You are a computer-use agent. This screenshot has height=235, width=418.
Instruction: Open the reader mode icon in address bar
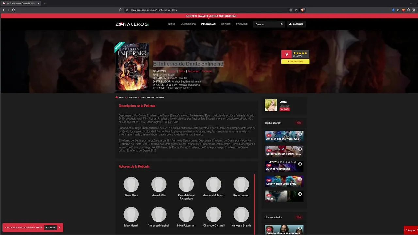point(291,10)
